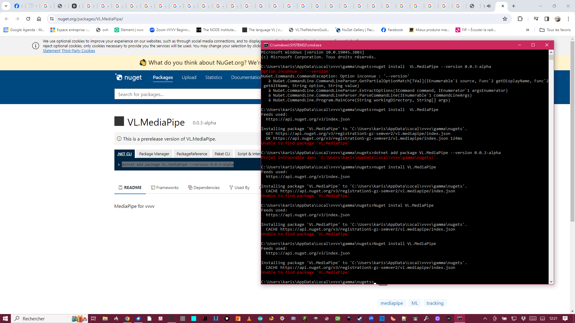Open the Google Agenda bookmark

[24, 30]
